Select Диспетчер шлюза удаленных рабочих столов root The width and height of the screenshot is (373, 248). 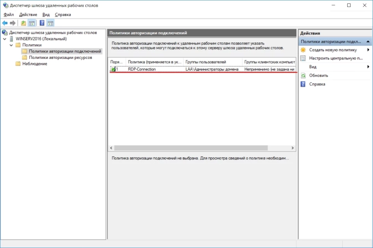pos(53,33)
